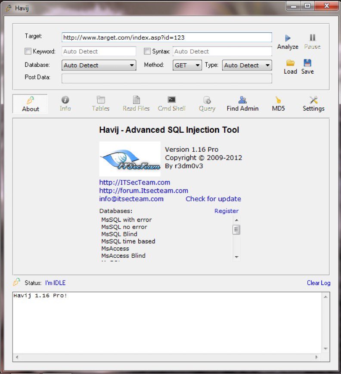Click the Analyze play icon
This screenshot has height=374, width=341.
[288, 38]
